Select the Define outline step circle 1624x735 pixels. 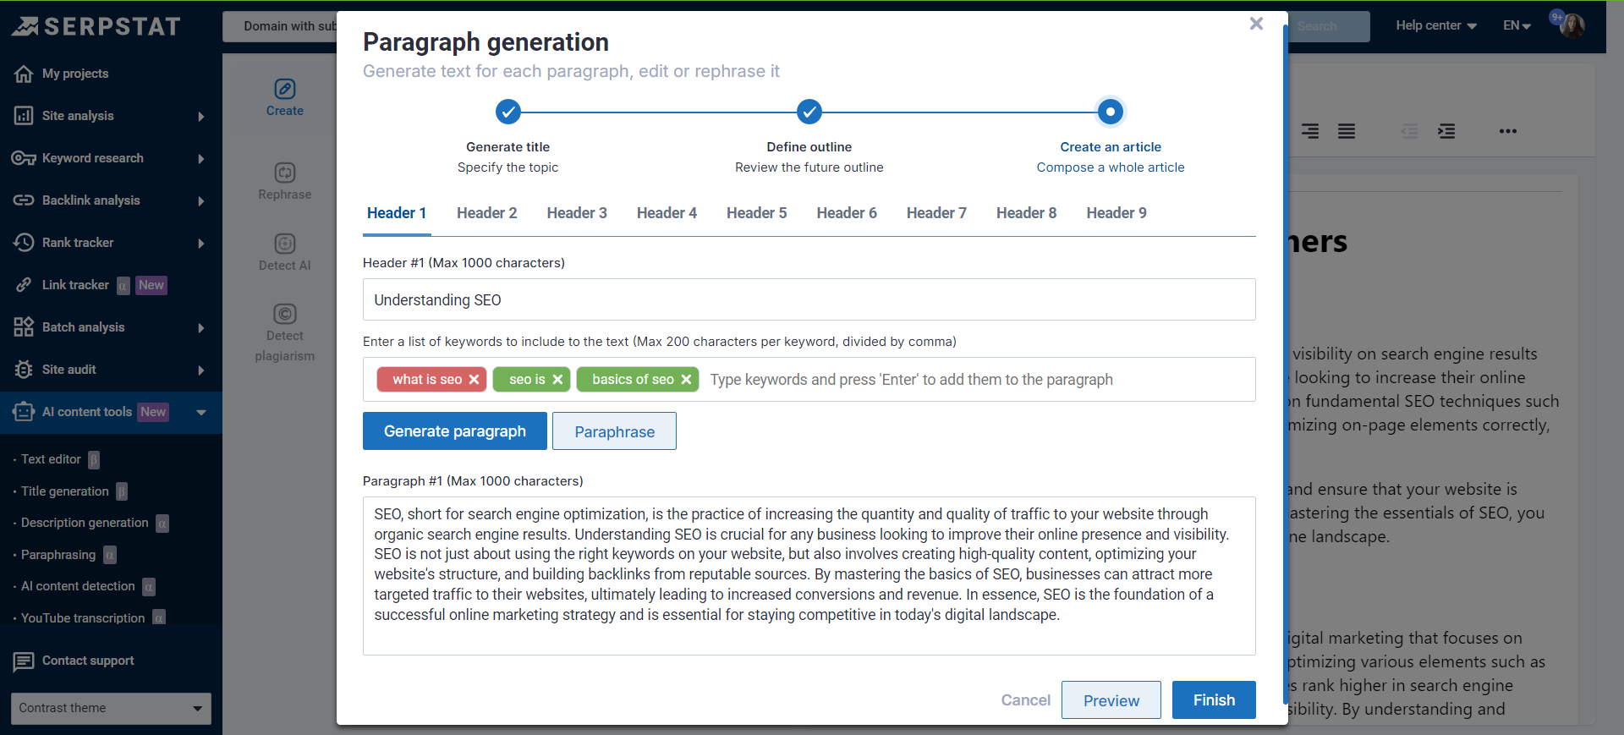[809, 112]
